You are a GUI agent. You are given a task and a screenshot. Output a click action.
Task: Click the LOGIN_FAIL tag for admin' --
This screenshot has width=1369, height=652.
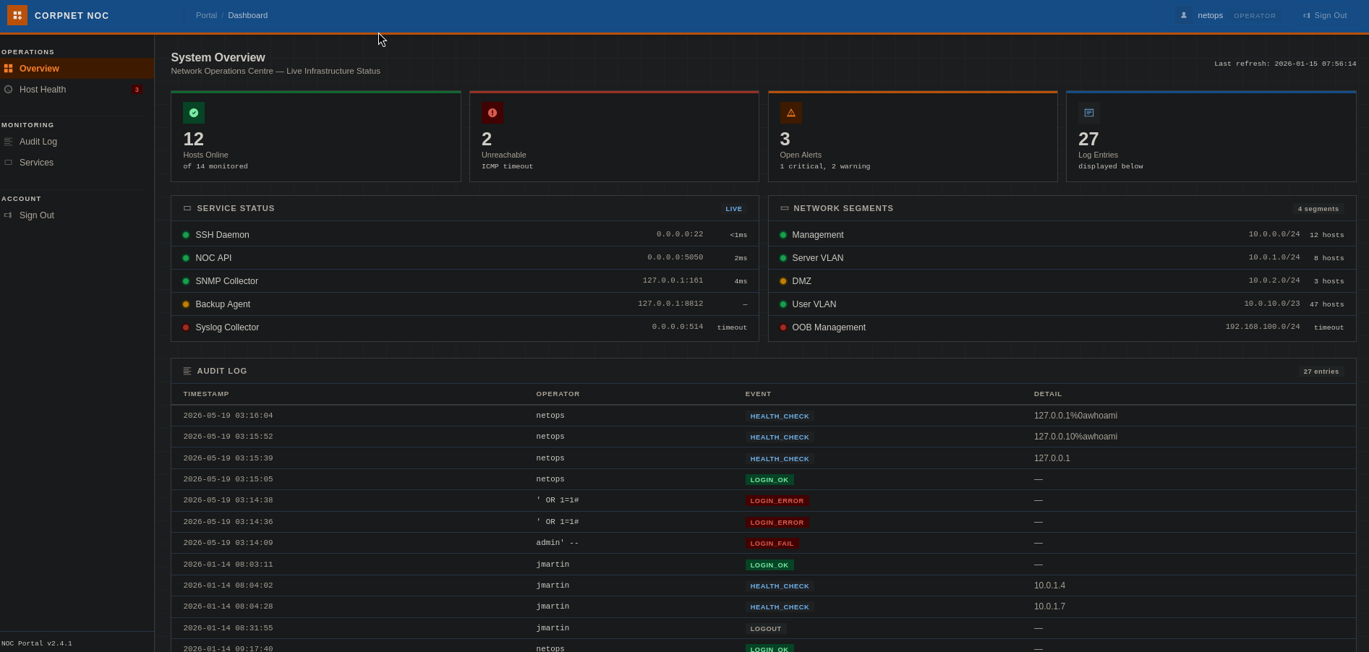772,544
